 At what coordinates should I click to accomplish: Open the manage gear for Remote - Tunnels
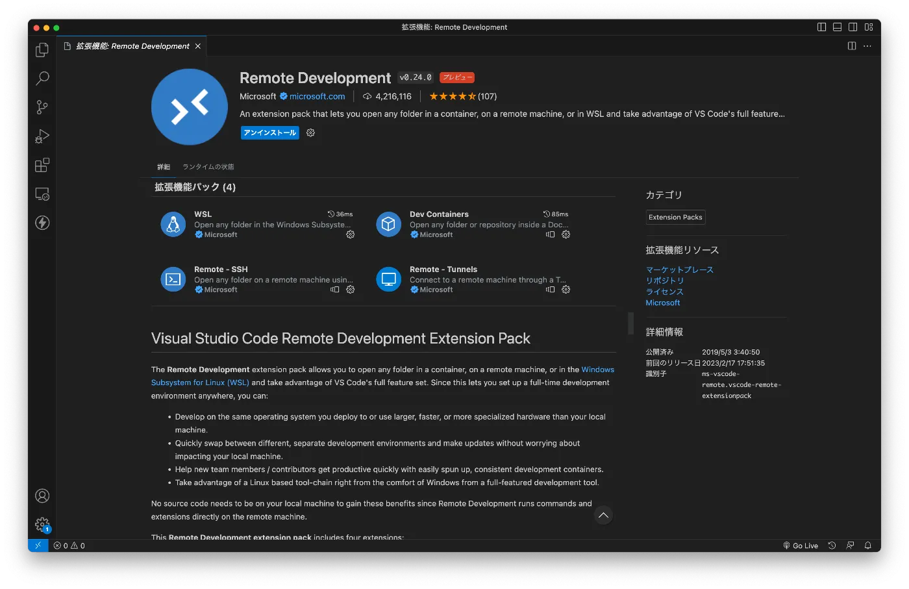pos(566,290)
